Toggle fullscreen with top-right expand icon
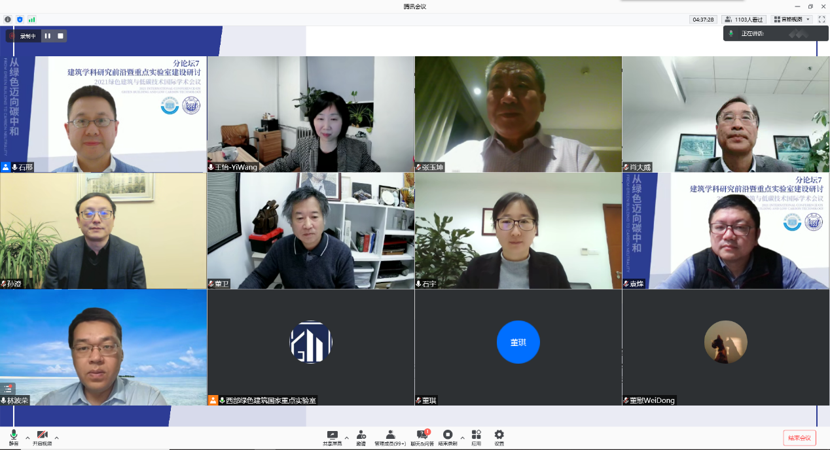The height and width of the screenshot is (450, 830). [x=821, y=20]
